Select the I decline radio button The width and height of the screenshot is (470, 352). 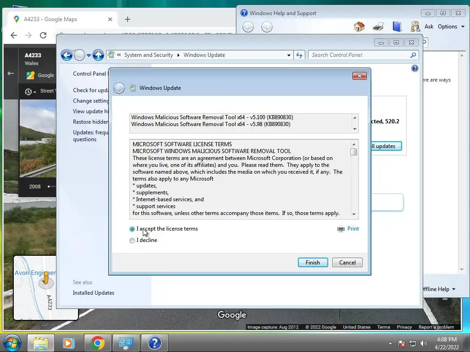(x=132, y=240)
